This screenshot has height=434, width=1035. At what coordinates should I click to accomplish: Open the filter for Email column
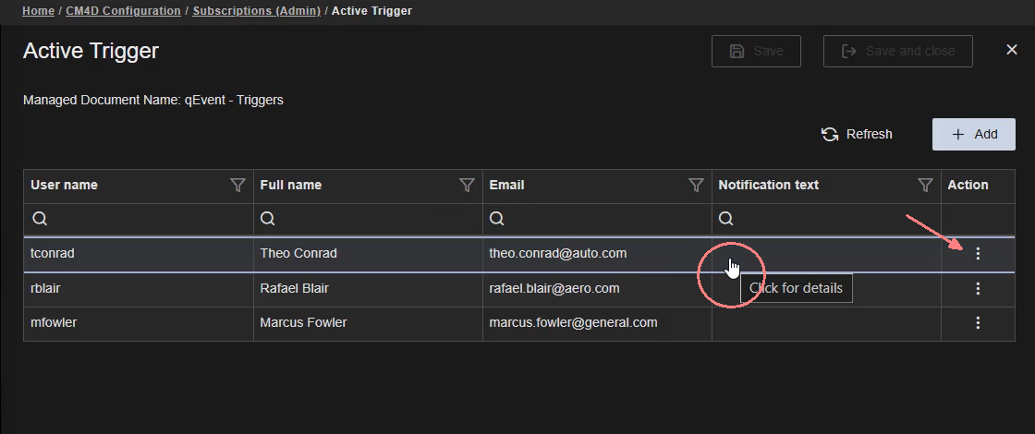[696, 186]
